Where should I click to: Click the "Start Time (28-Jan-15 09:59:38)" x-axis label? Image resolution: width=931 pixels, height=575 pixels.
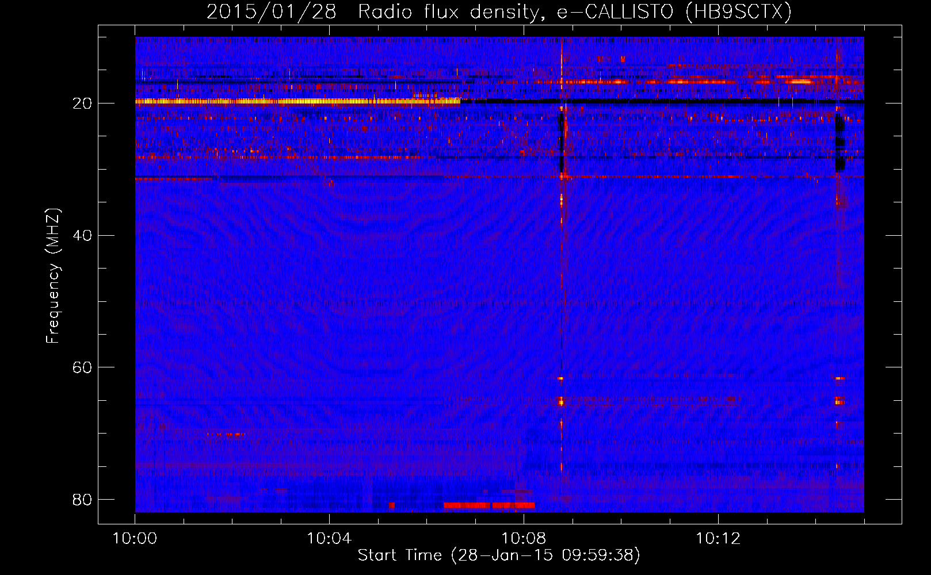tap(499, 555)
